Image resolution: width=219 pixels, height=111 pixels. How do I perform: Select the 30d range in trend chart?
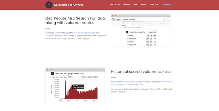tap(54, 77)
